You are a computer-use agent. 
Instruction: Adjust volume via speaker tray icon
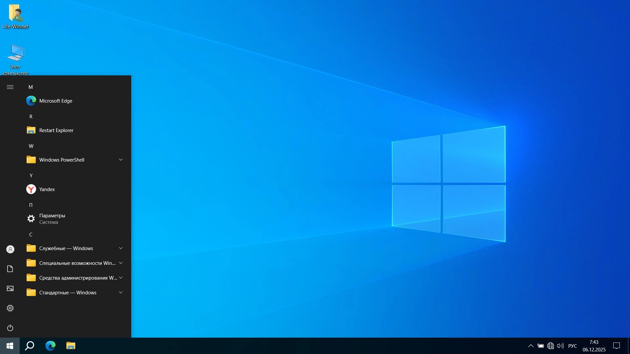coord(560,346)
